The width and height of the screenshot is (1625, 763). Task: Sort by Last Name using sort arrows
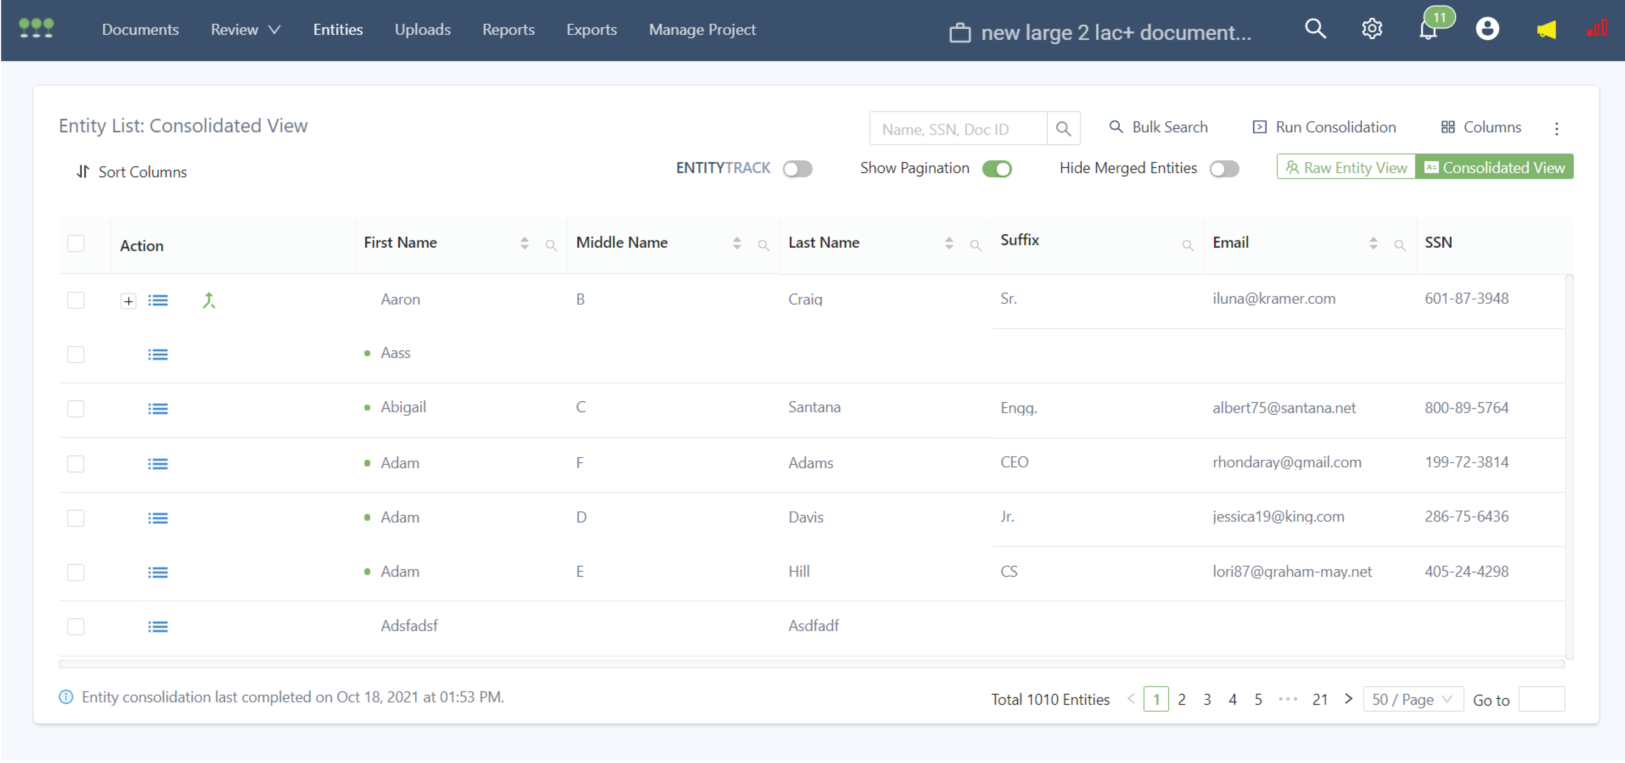949,243
